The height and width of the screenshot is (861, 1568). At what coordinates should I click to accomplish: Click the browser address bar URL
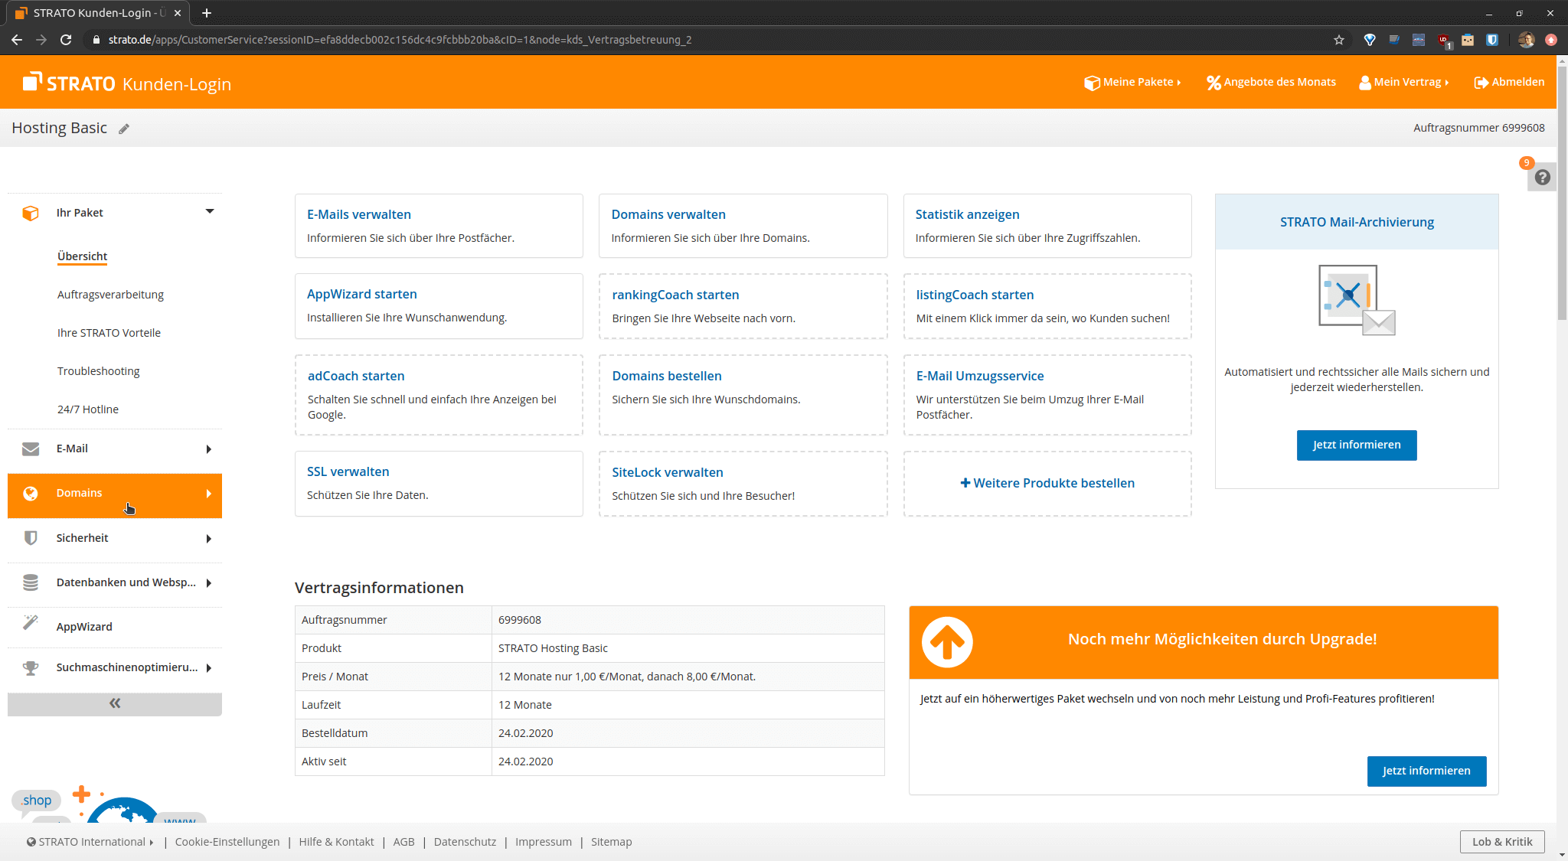(400, 40)
